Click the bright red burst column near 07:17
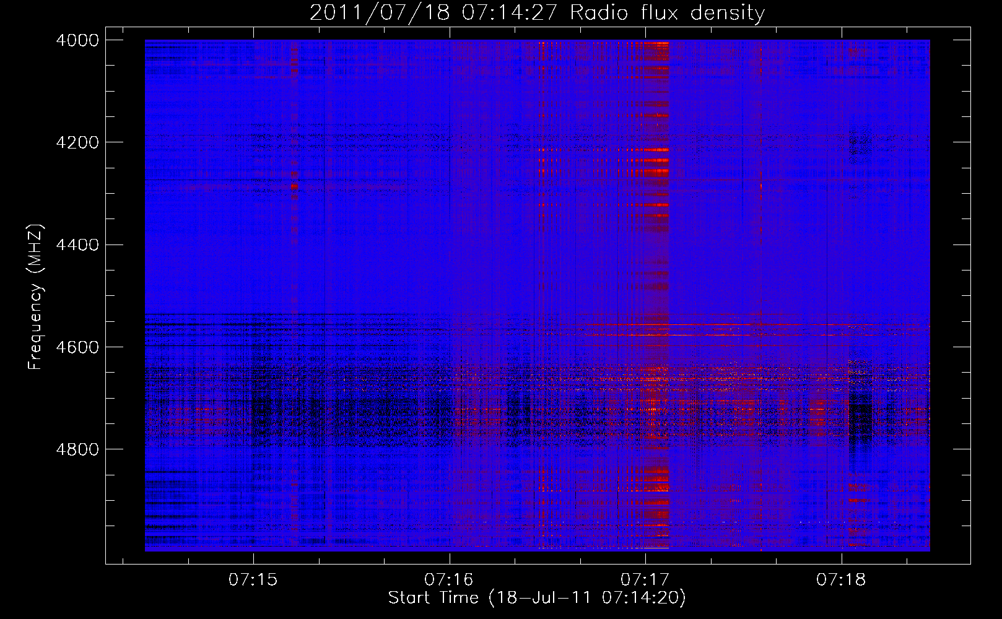This screenshot has height=619, width=1002. (x=656, y=295)
